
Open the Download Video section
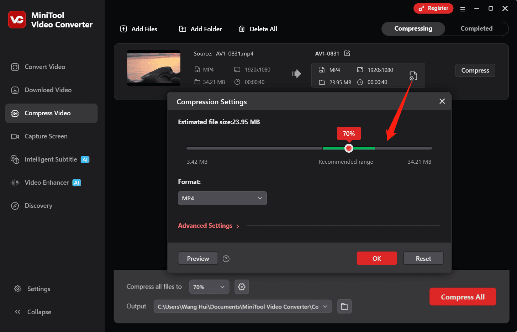pyautogui.click(x=52, y=90)
